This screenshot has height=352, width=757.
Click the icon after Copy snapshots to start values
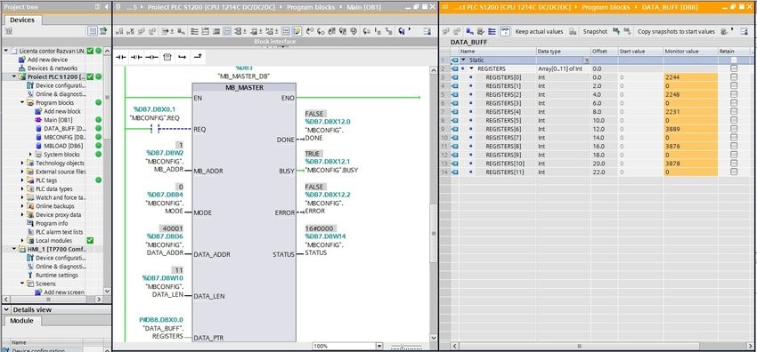click(x=724, y=31)
